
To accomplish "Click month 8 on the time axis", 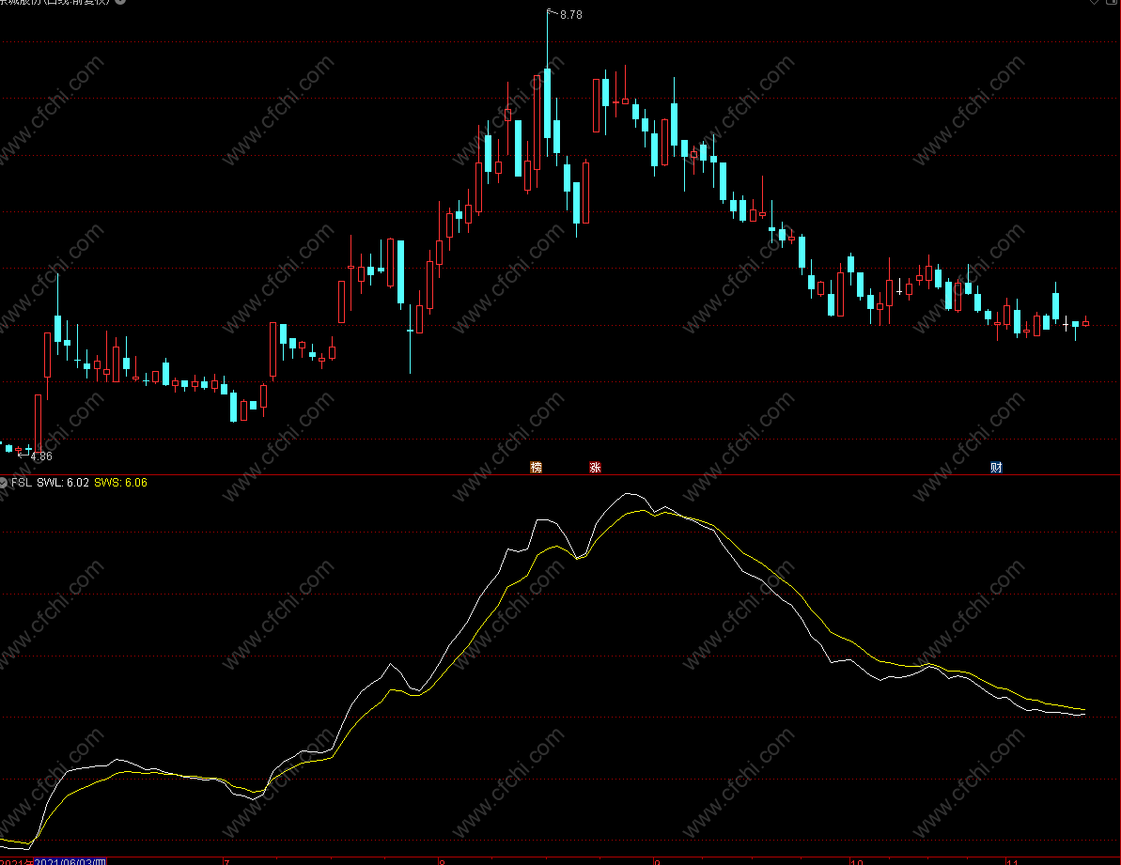I will (441, 861).
